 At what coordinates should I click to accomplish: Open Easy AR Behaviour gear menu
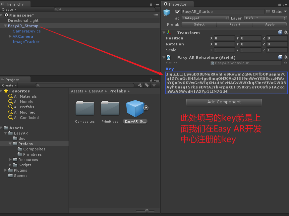[286, 57]
